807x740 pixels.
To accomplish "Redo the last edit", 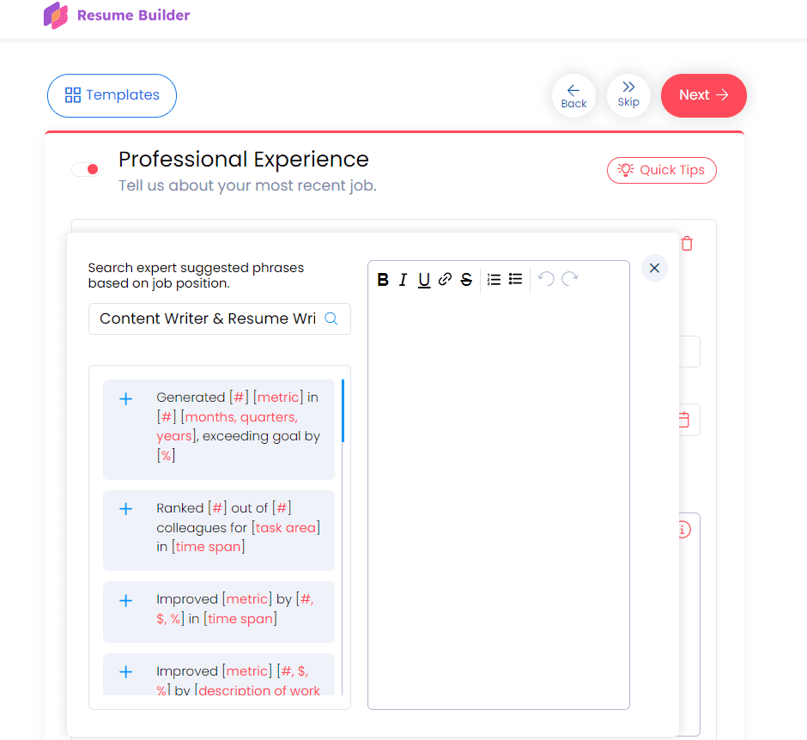I will click(568, 279).
